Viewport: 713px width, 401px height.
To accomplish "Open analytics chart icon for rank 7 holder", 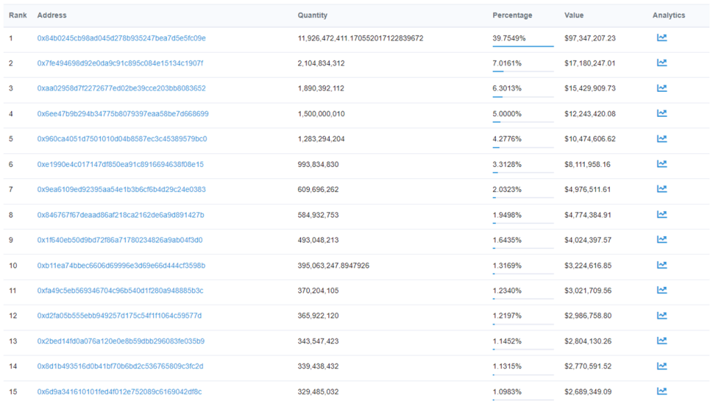I will pos(661,189).
